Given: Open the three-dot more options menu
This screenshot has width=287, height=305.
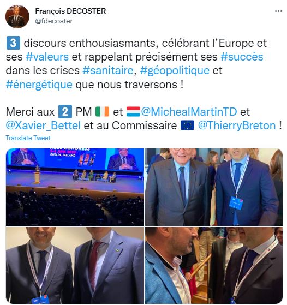Looking at the screenshot, I should pos(278,11).
